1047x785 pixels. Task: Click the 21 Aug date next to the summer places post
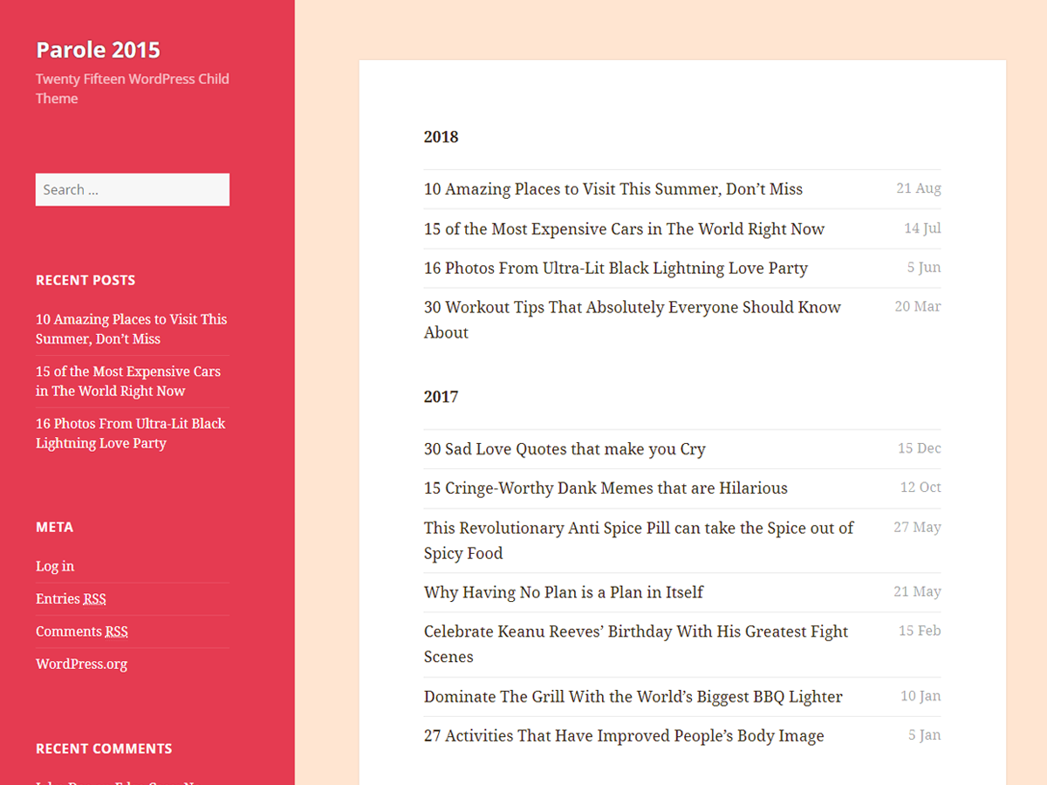tap(918, 188)
